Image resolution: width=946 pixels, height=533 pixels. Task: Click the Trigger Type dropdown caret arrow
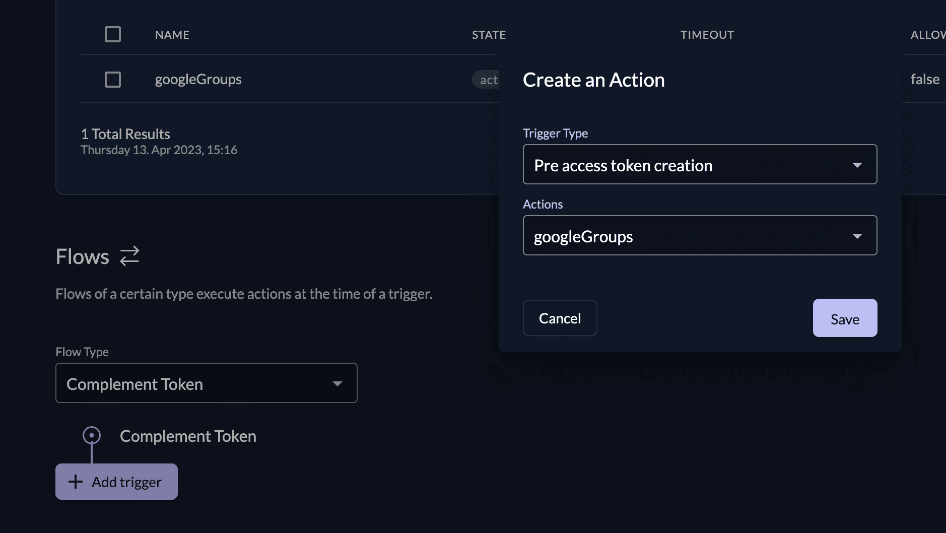pyautogui.click(x=857, y=165)
